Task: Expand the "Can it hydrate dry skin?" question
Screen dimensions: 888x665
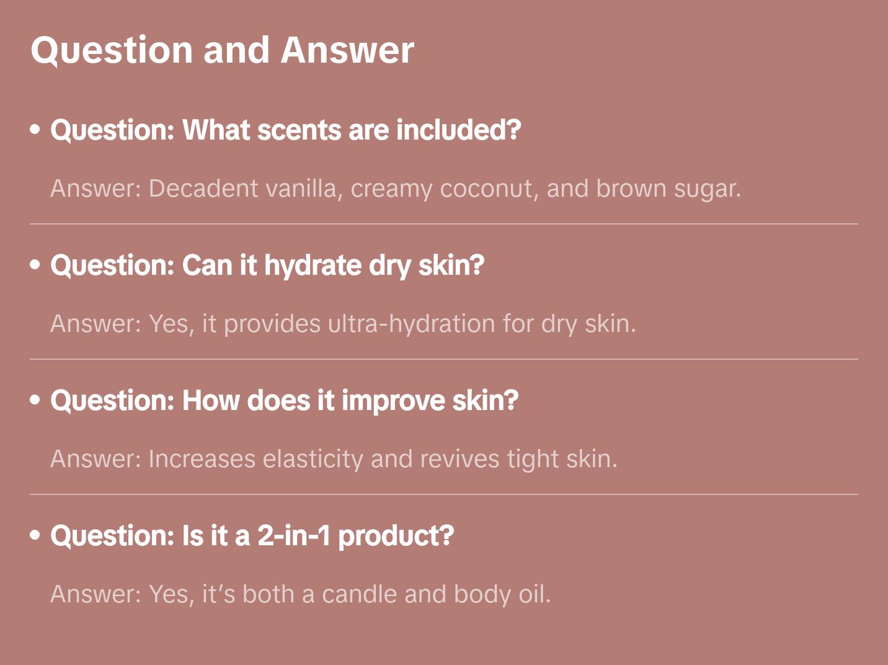Action: (267, 266)
